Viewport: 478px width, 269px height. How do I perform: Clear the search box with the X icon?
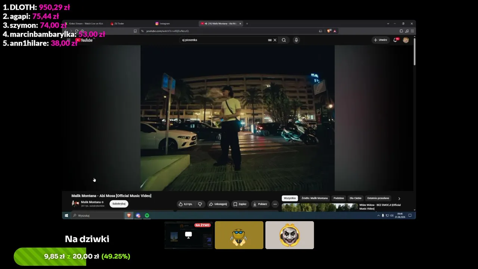click(x=275, y=40)
